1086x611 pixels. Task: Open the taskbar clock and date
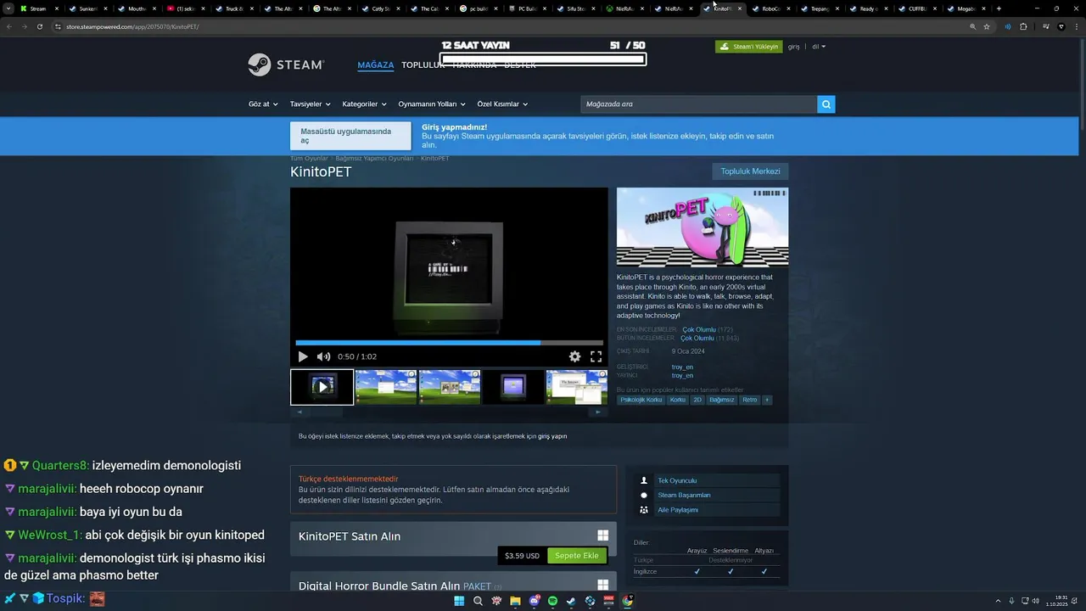tap(1057, 601)
